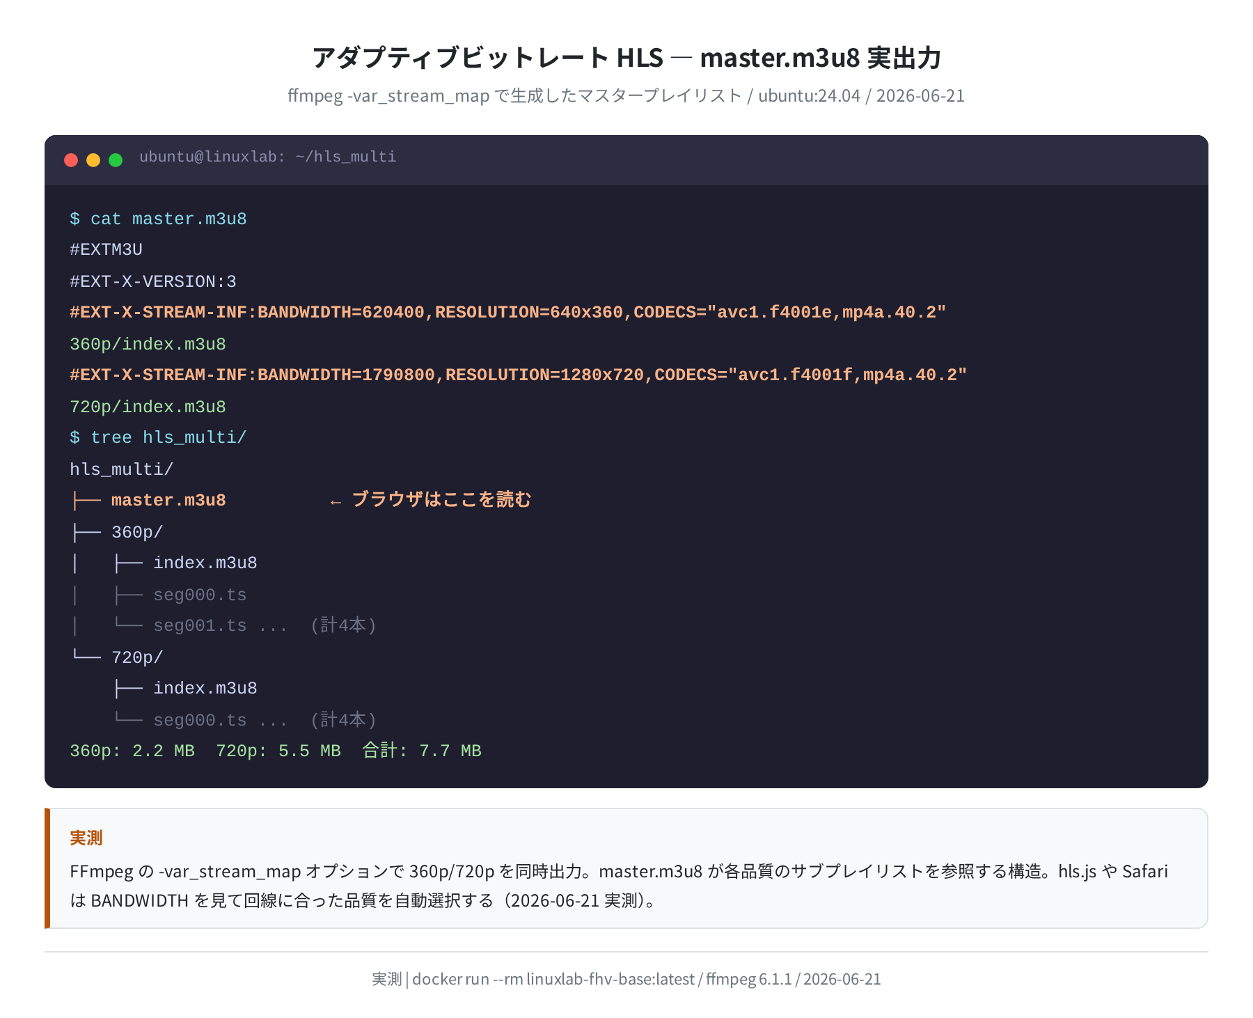Image resolution: width=1253 pixels, height=1018 pixels.
Task: Select index.m3u8 under the 720p/ directory
Action: coord(205,688)
